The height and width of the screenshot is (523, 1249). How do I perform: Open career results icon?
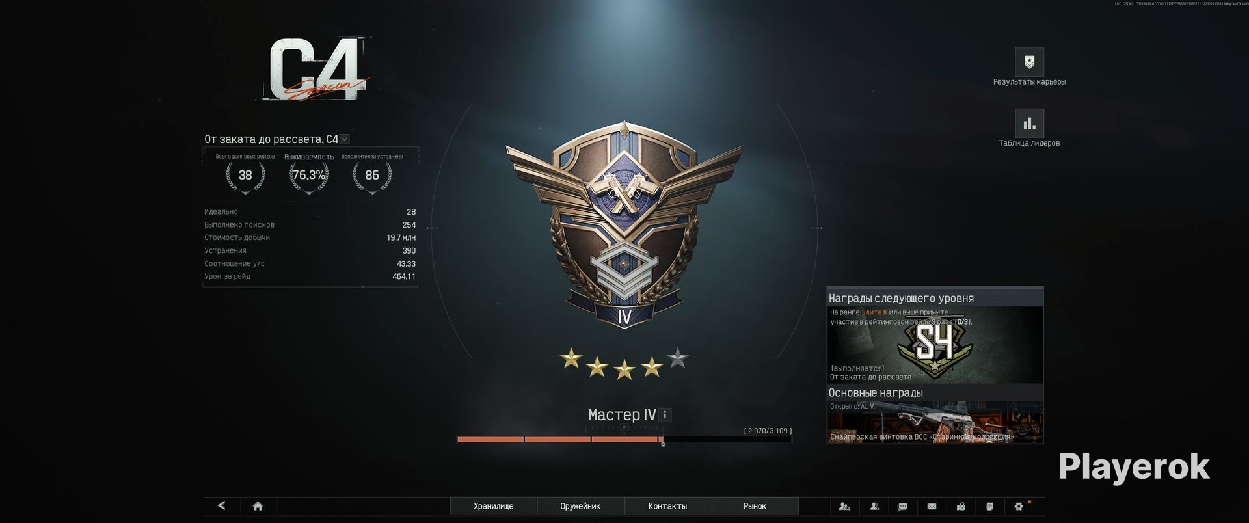[1029, 62]
